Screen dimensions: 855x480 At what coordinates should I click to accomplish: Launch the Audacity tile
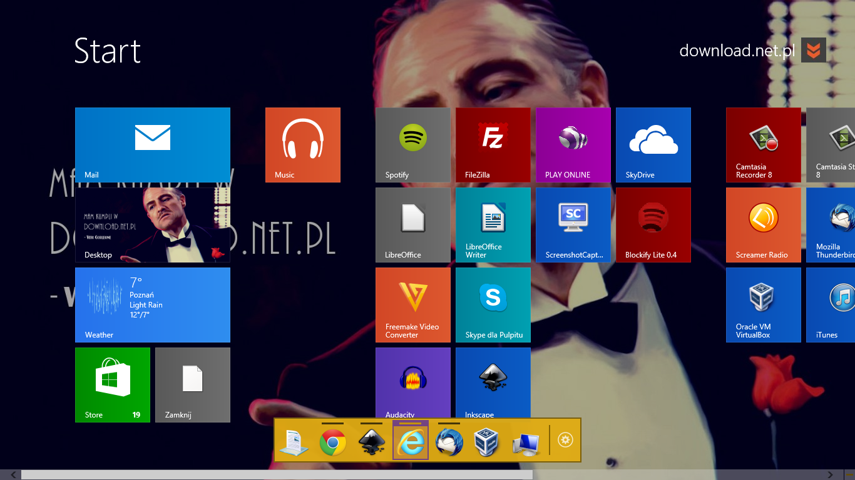click(413, 382)
